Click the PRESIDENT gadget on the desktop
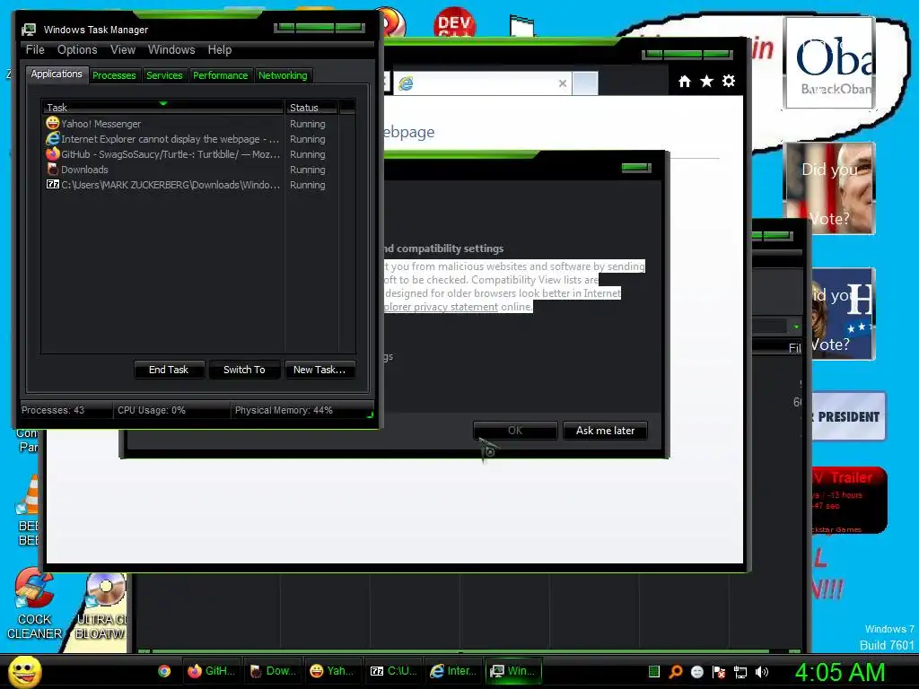Screen dimensions: 919x689 pos(848,416)
